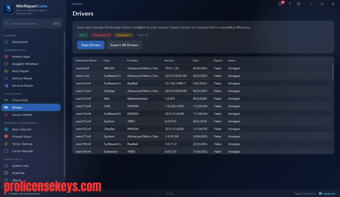The image size is (340, 197).
Task: Select the oem18.inf Realtek row
Action: coord(202,144)
